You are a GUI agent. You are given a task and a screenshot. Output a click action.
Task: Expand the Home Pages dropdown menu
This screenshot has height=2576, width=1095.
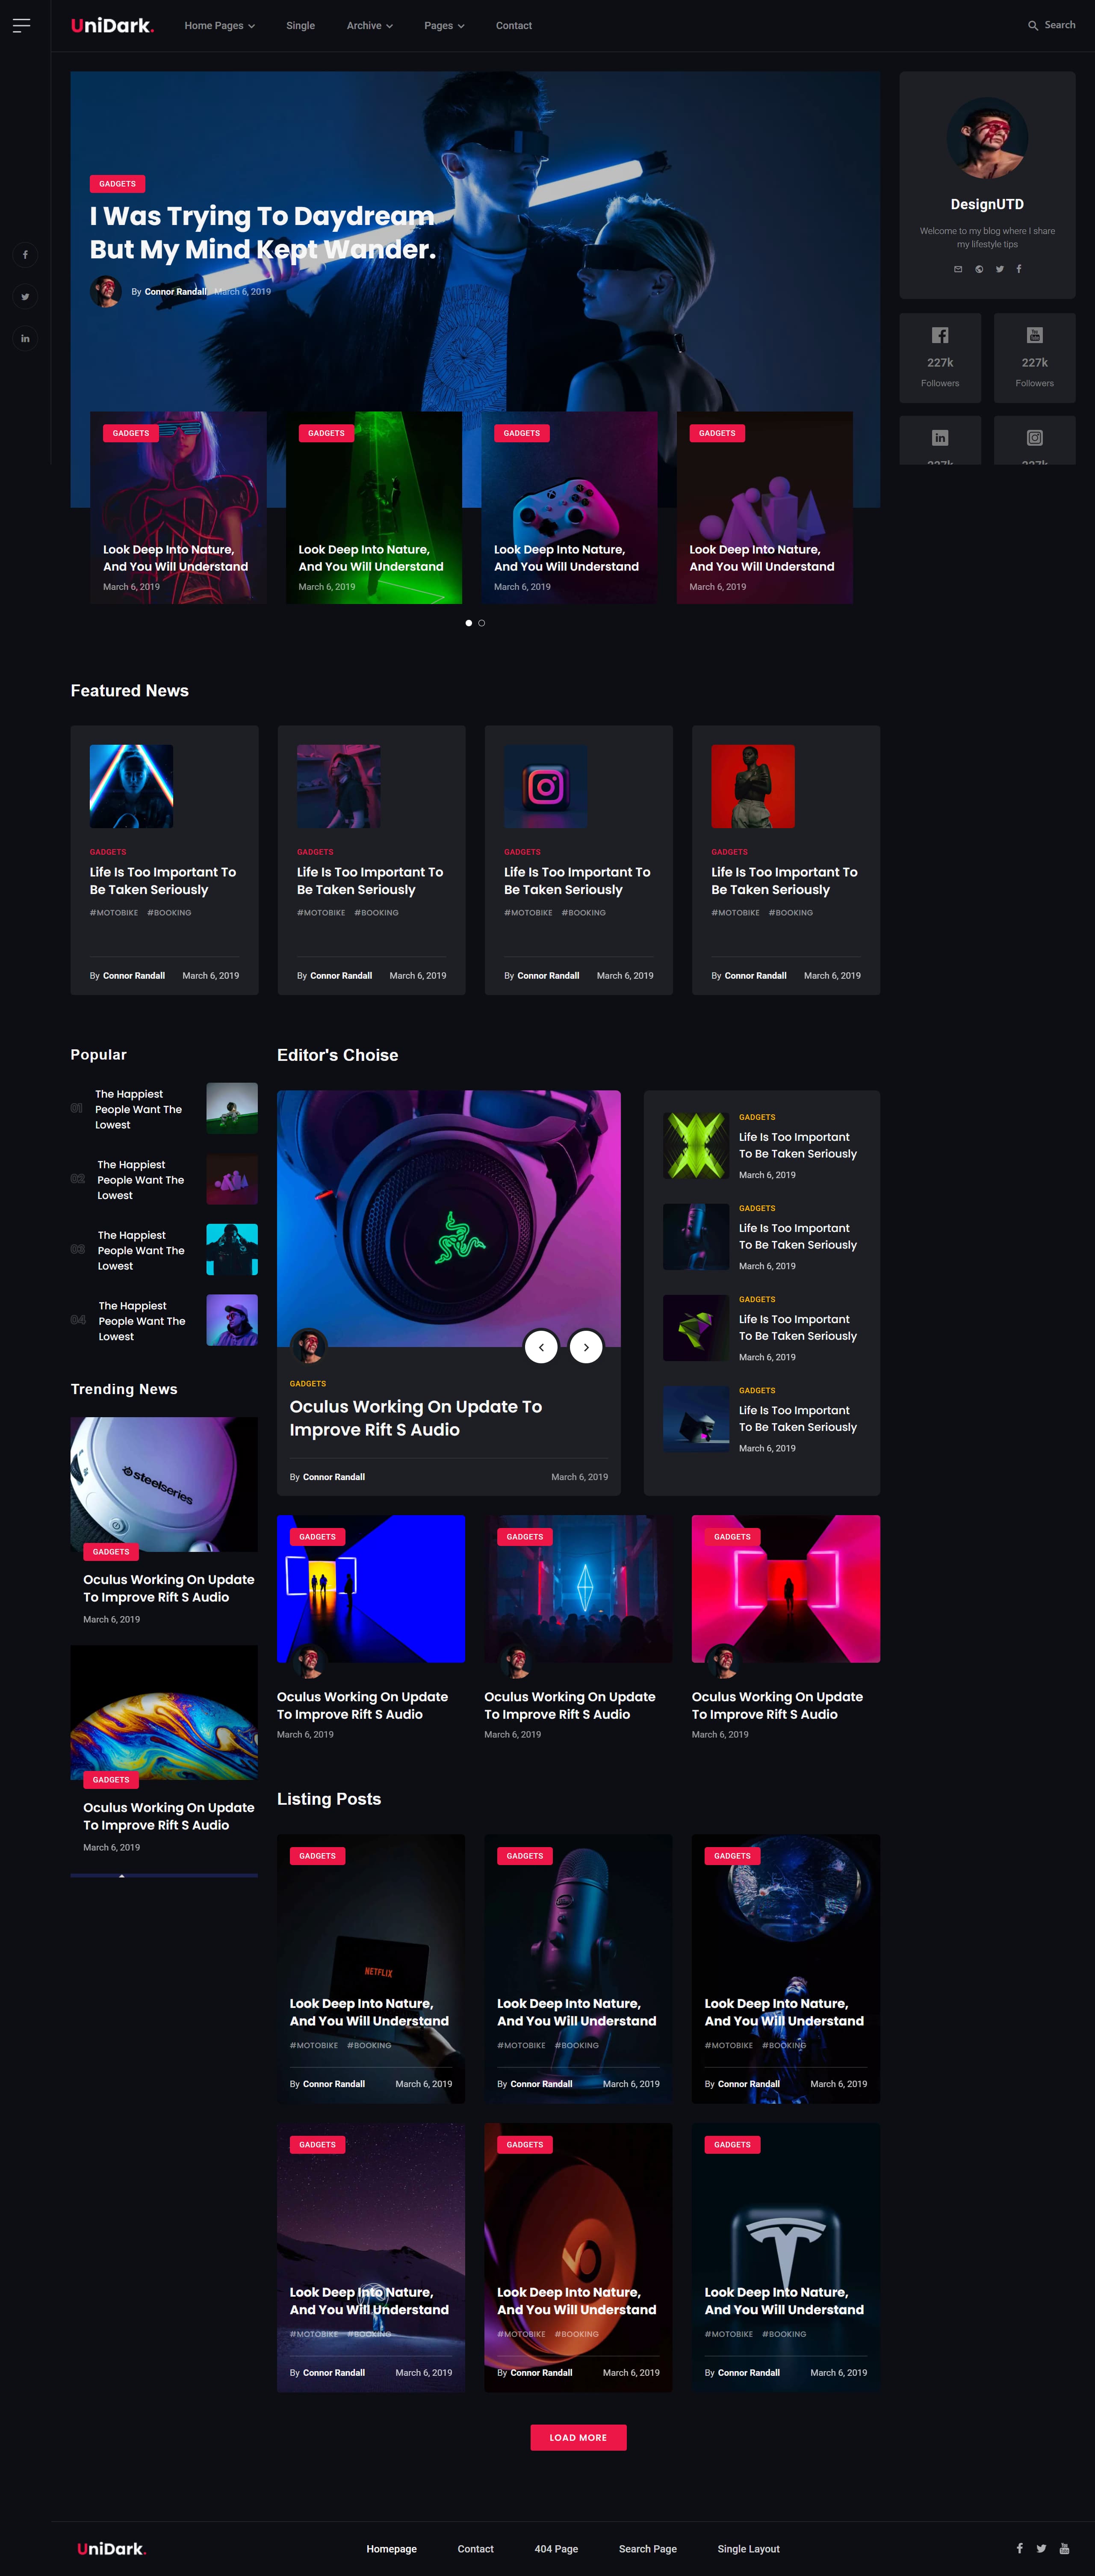coord(220,26)
